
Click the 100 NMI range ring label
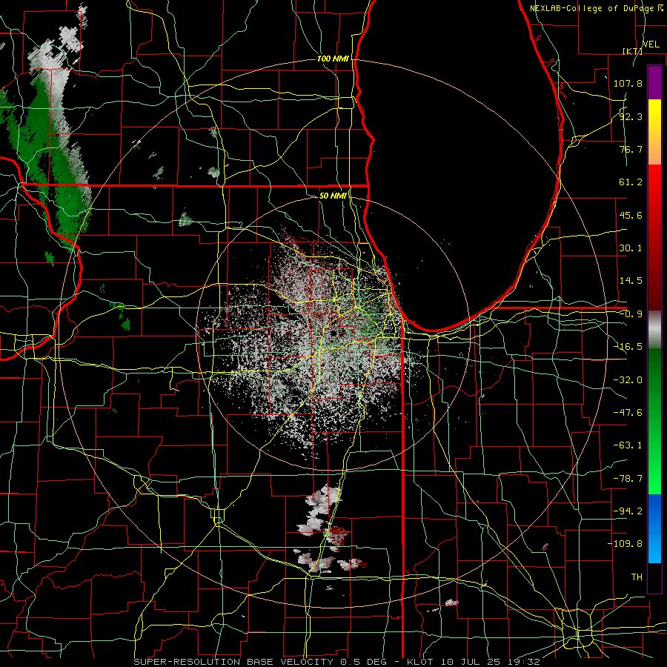[x=333, y=59]
